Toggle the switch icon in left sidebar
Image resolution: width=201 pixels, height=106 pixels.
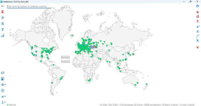[3, 79]
